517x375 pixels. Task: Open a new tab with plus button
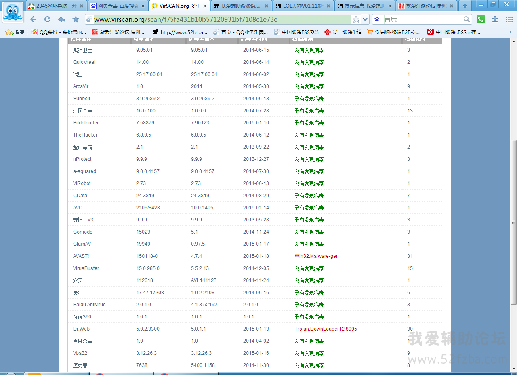click(x=465, y=6)
